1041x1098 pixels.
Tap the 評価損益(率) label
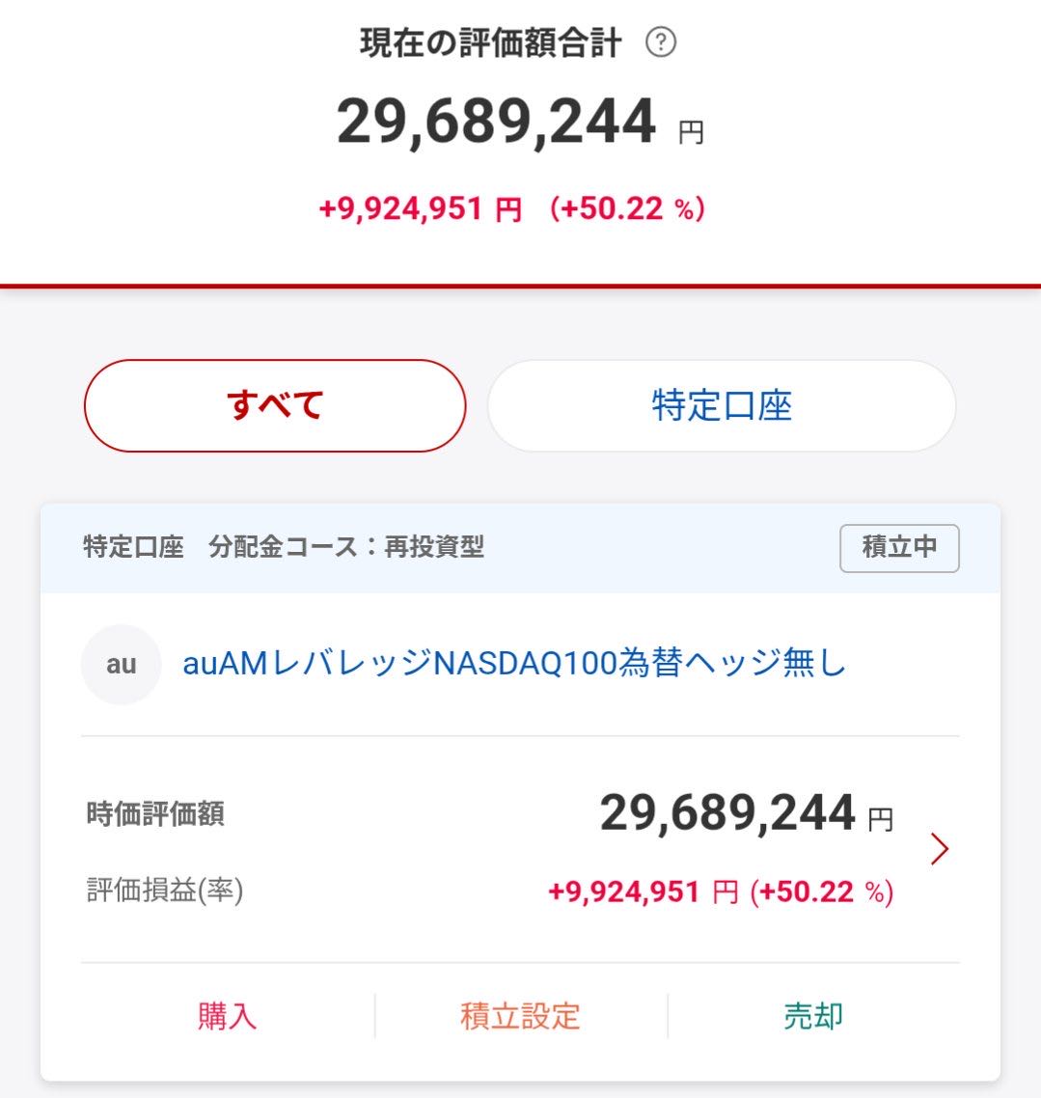pos(165,890)
